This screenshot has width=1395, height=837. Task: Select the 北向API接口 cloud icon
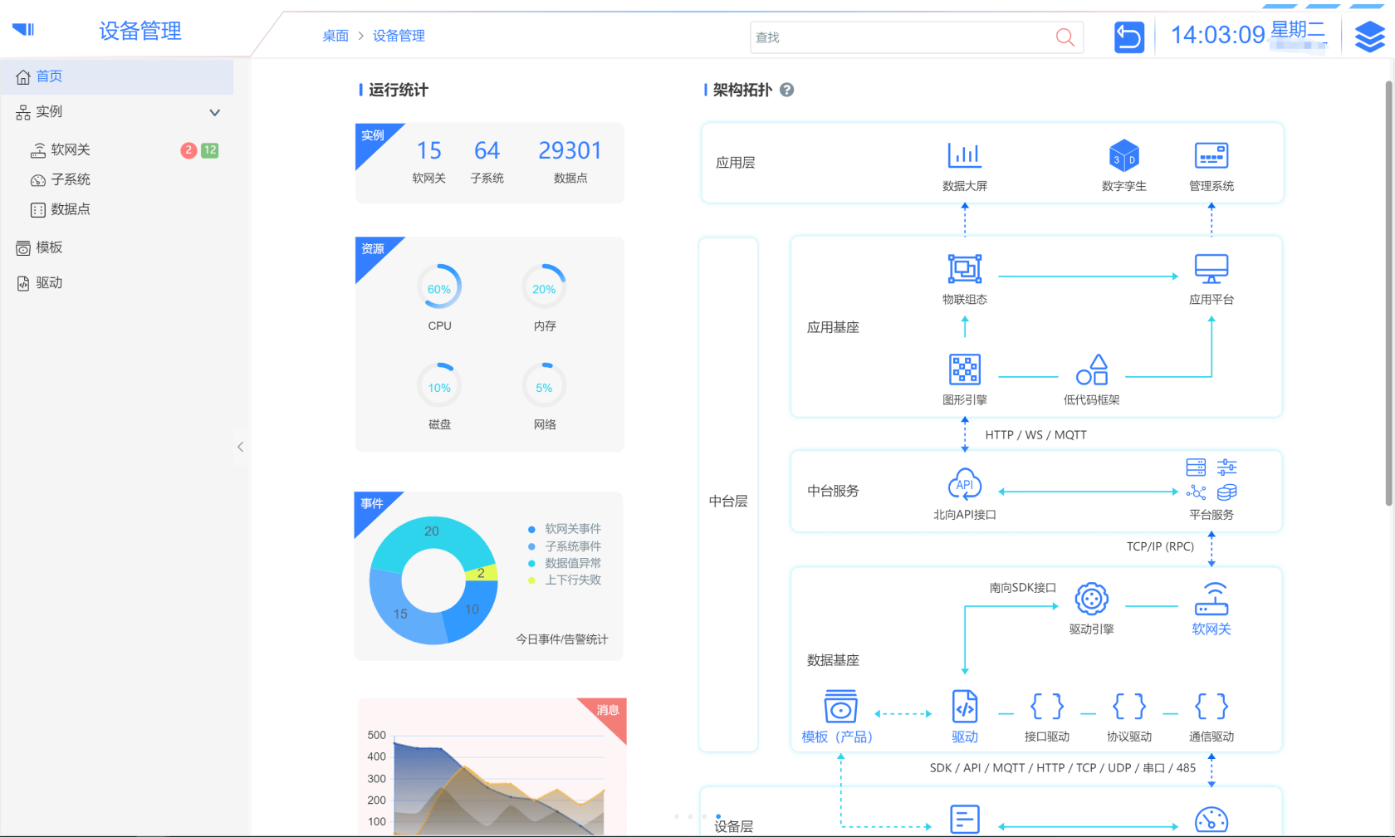(964, 485)
